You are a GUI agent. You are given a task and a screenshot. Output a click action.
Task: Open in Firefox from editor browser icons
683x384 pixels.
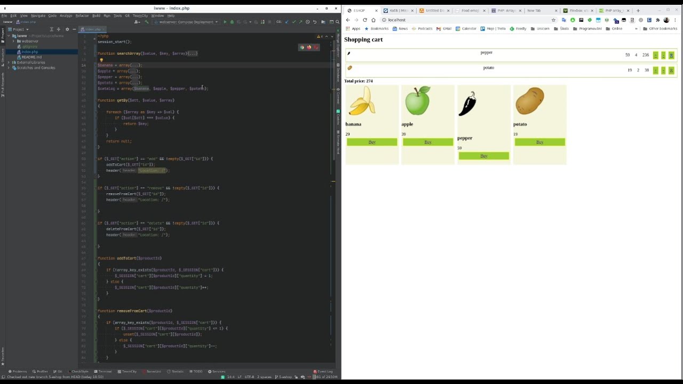point(308,47)
